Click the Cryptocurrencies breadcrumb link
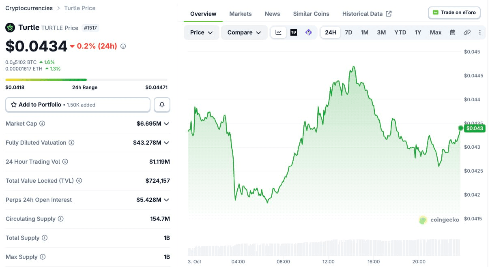Screen dimensions: 490x267 tap(29, 8)
